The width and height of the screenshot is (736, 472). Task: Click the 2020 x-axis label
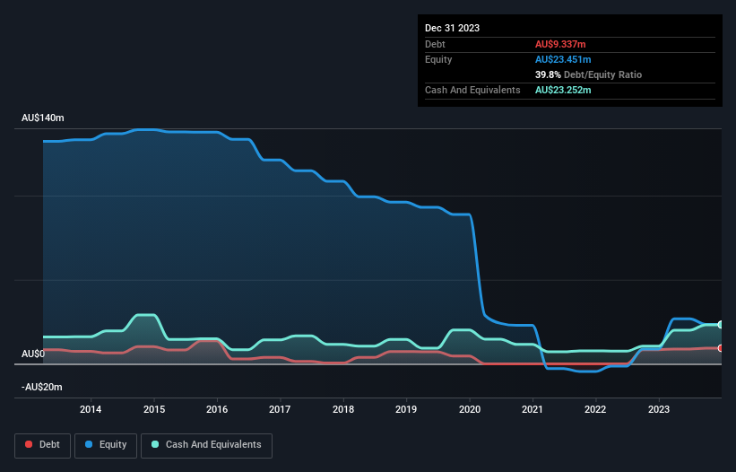tap(470, 409)
